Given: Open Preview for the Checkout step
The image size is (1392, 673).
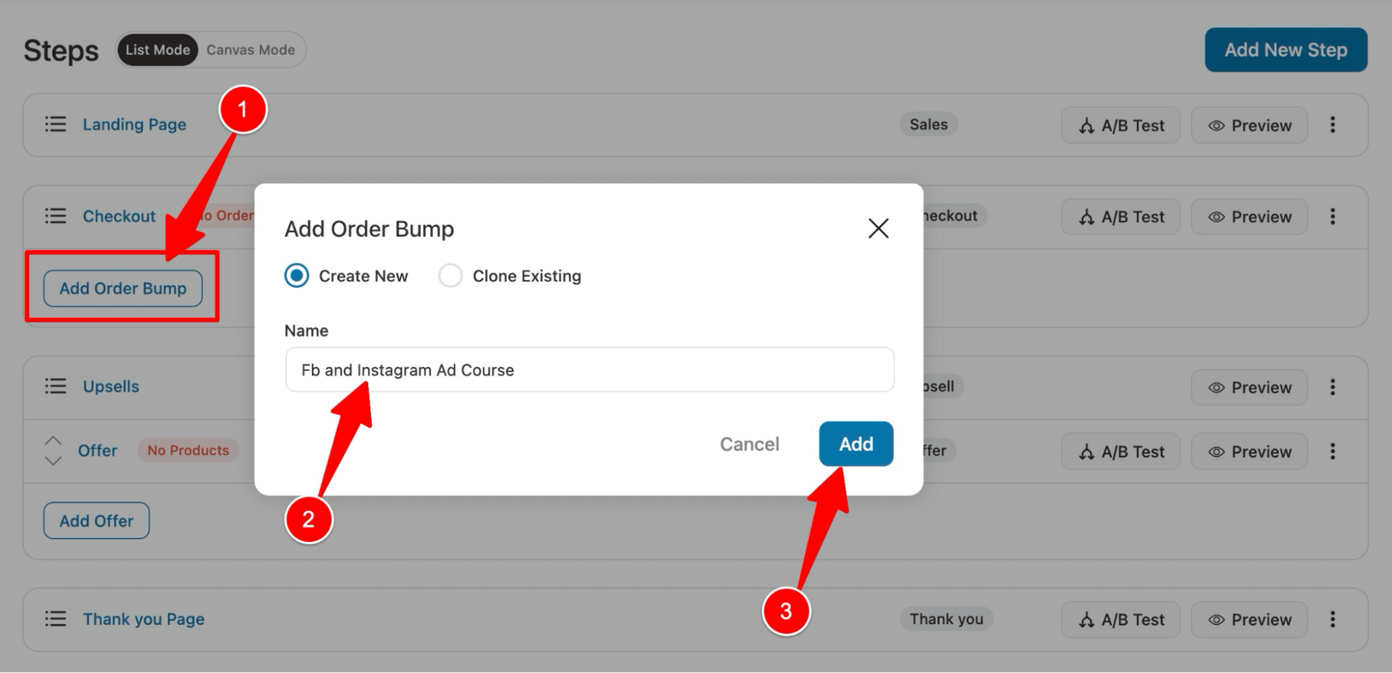Looking at the screenshot, I should 1249,216.
